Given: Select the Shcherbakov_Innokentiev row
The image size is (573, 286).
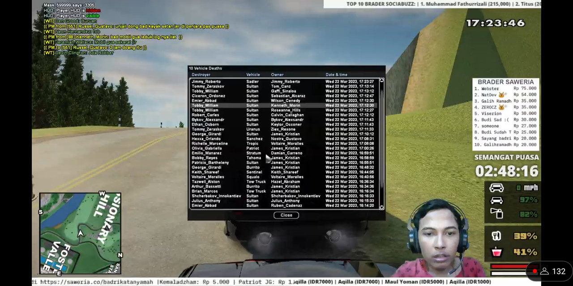Looking at the screenshot, I should (x=284, y=196).
